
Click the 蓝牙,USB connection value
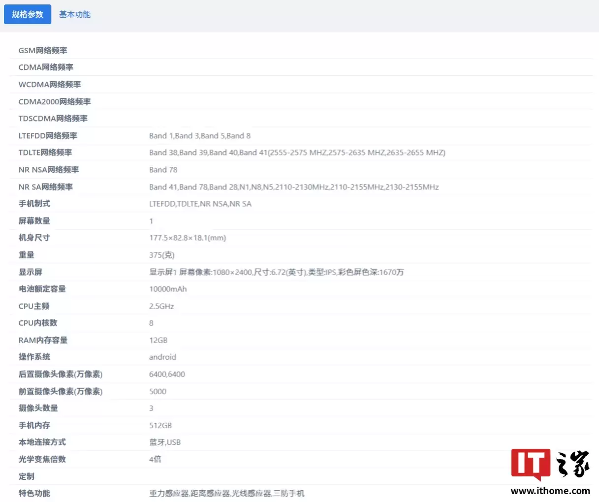tap(165, 442)
